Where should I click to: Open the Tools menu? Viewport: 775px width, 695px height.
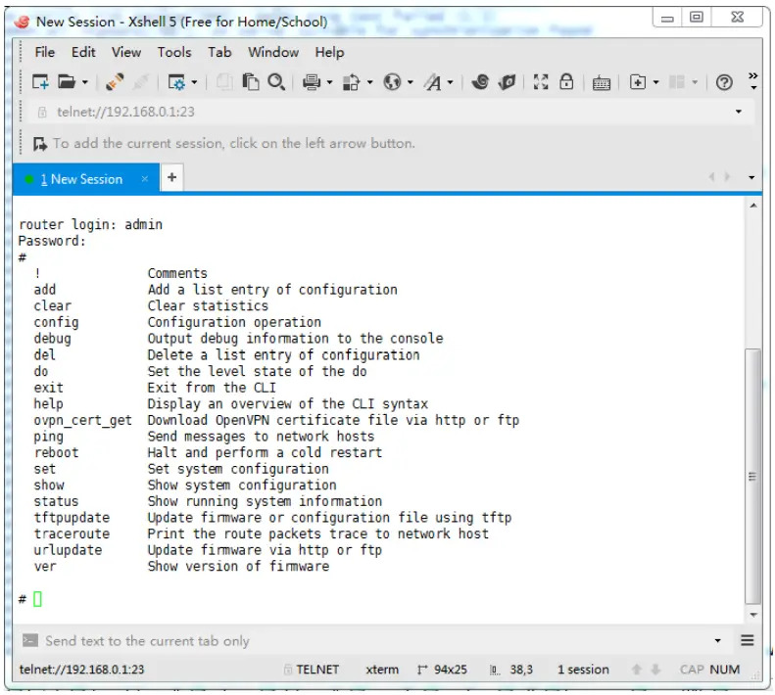174,52
